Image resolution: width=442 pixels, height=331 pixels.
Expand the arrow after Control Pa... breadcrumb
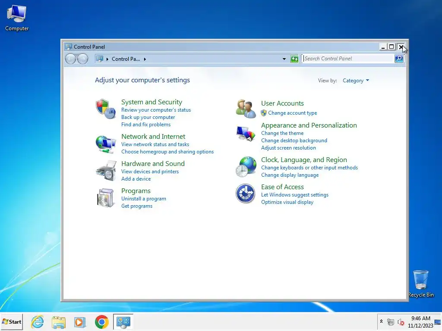(x=145, y=59)
